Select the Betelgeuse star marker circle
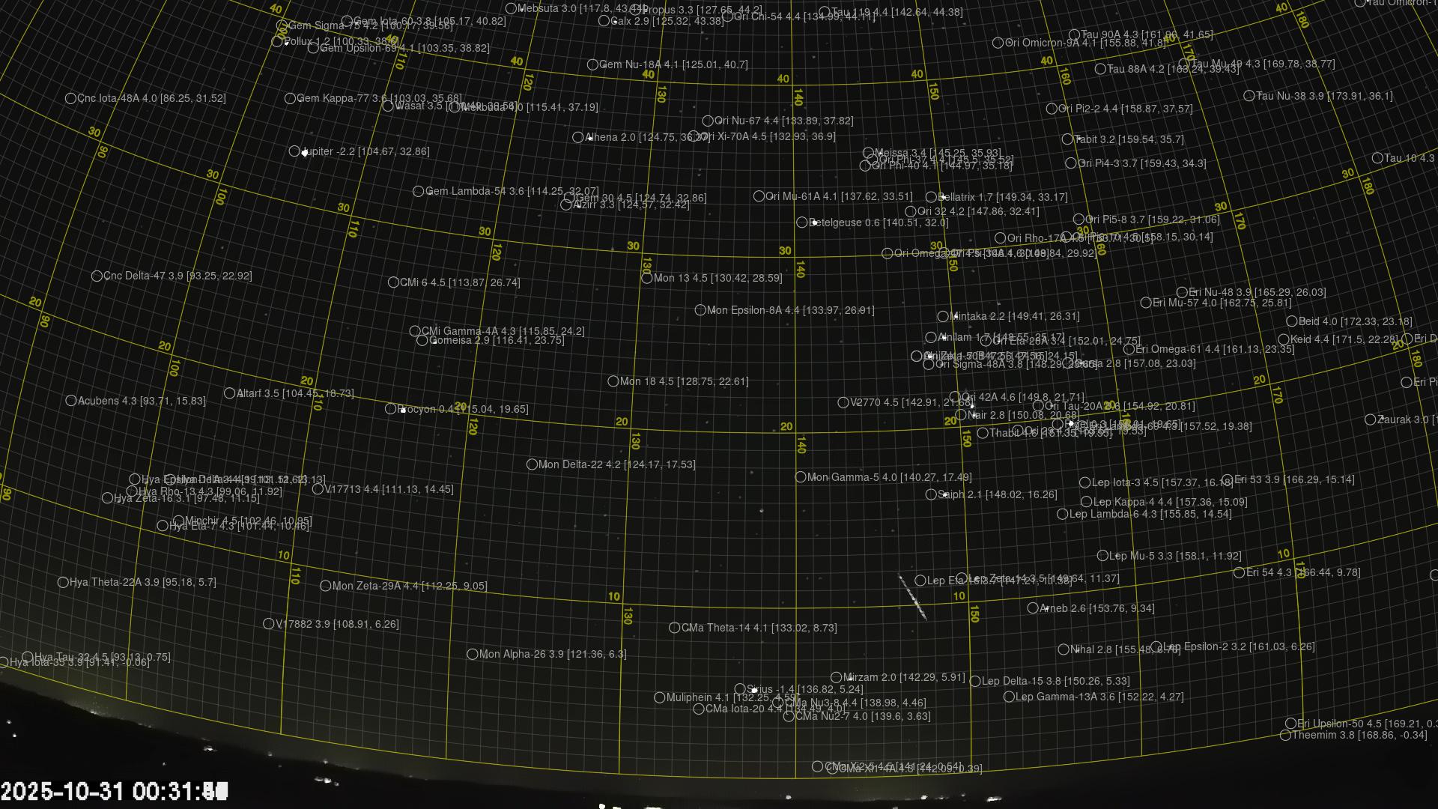The height and width of the screenshot is (809, 1438). [x=801, y=222]
